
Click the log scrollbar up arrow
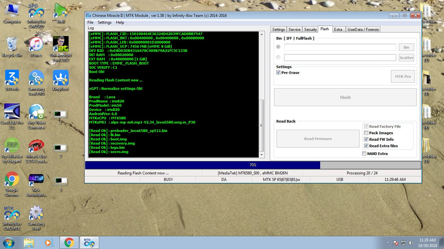point(262,34)
